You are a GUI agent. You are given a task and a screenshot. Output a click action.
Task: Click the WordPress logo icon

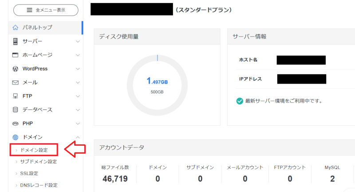point(15,69)
